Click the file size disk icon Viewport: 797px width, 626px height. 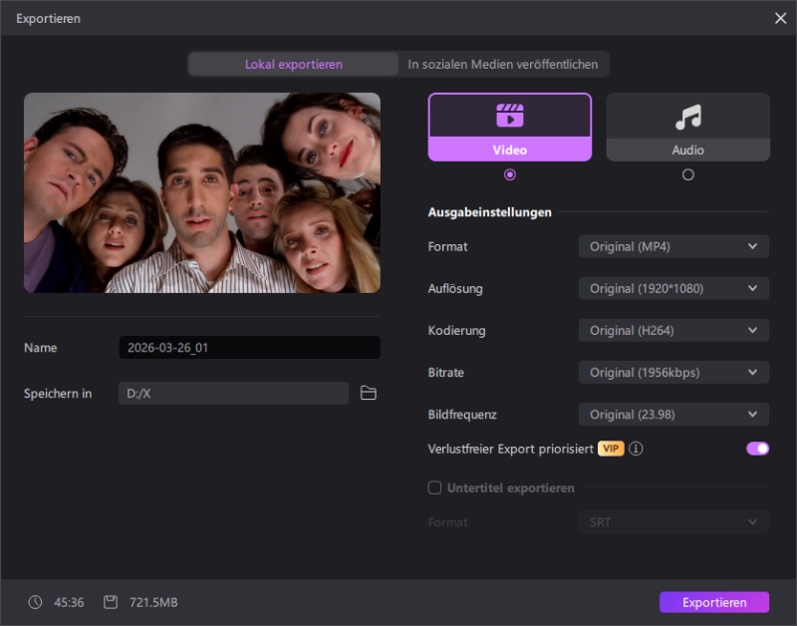pyautogui.click(x=111, y=602)
